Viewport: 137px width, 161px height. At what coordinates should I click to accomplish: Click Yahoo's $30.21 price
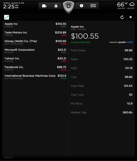pos(62,58)
